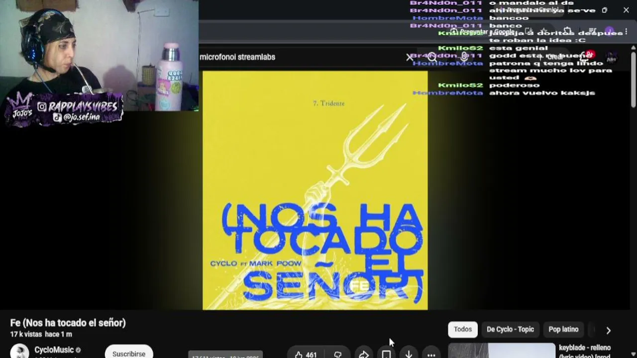Open the keyblade - relleno video thumbnail
The image size is (637, 358).
pos(502,351)
